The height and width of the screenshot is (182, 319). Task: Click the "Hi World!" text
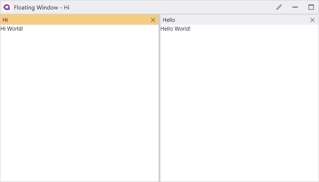12,29
